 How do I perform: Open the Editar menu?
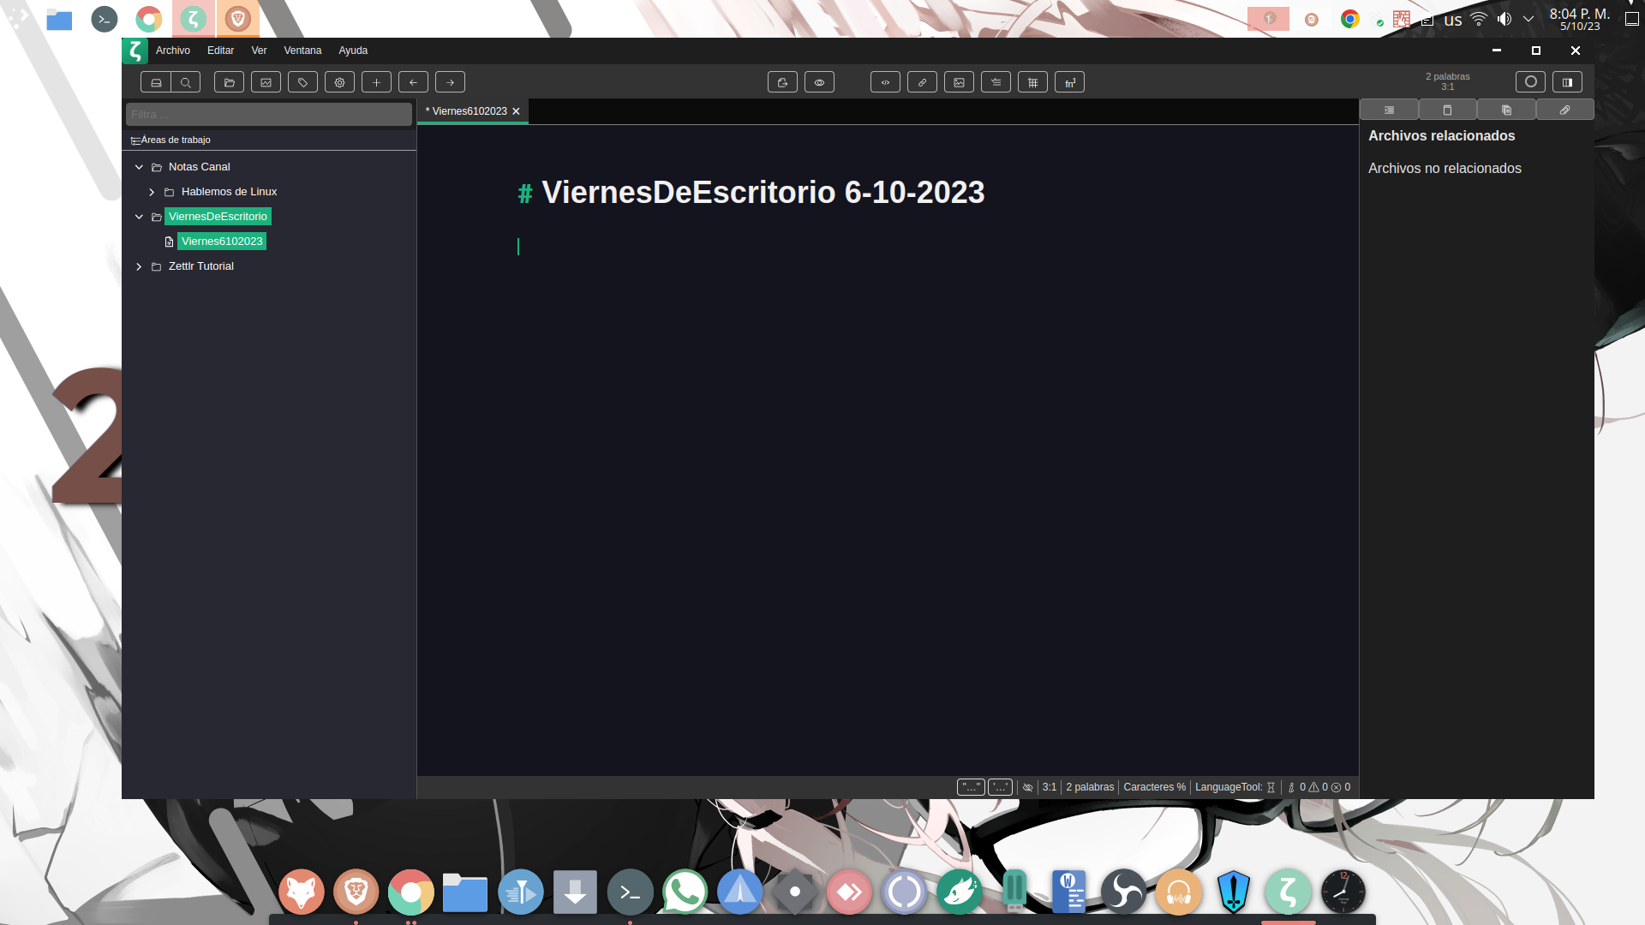coord(220,51)
